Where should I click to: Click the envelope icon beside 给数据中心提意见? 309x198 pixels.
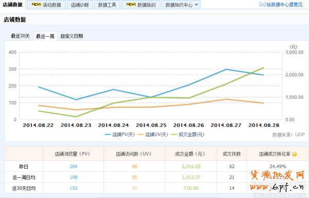262,4
